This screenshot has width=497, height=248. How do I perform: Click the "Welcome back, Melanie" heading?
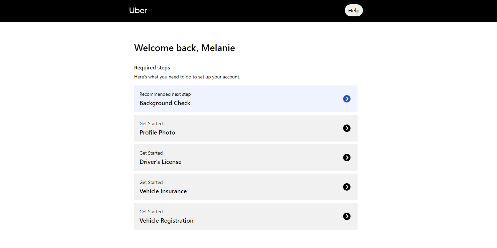[x=185, y=48]
